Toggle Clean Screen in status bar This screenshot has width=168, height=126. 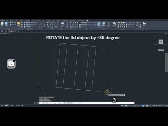point(164,106)
